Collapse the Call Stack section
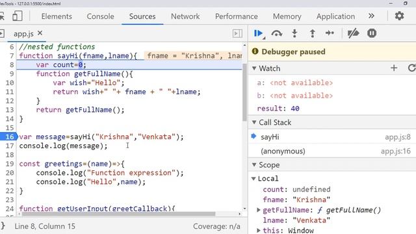This screenshot has width=416, height=234. point(254,122)
